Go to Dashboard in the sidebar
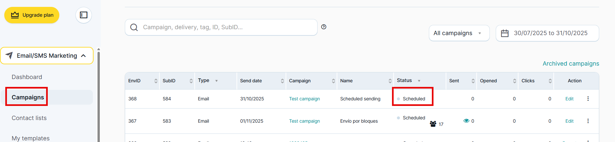Screen dimensions: 615x142 tap(27, 77)
